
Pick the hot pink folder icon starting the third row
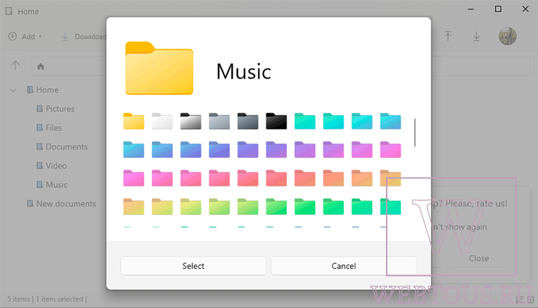[x=134, y=178]
